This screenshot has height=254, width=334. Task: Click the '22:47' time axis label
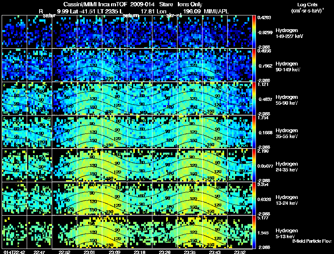click(x=39, y=252)
